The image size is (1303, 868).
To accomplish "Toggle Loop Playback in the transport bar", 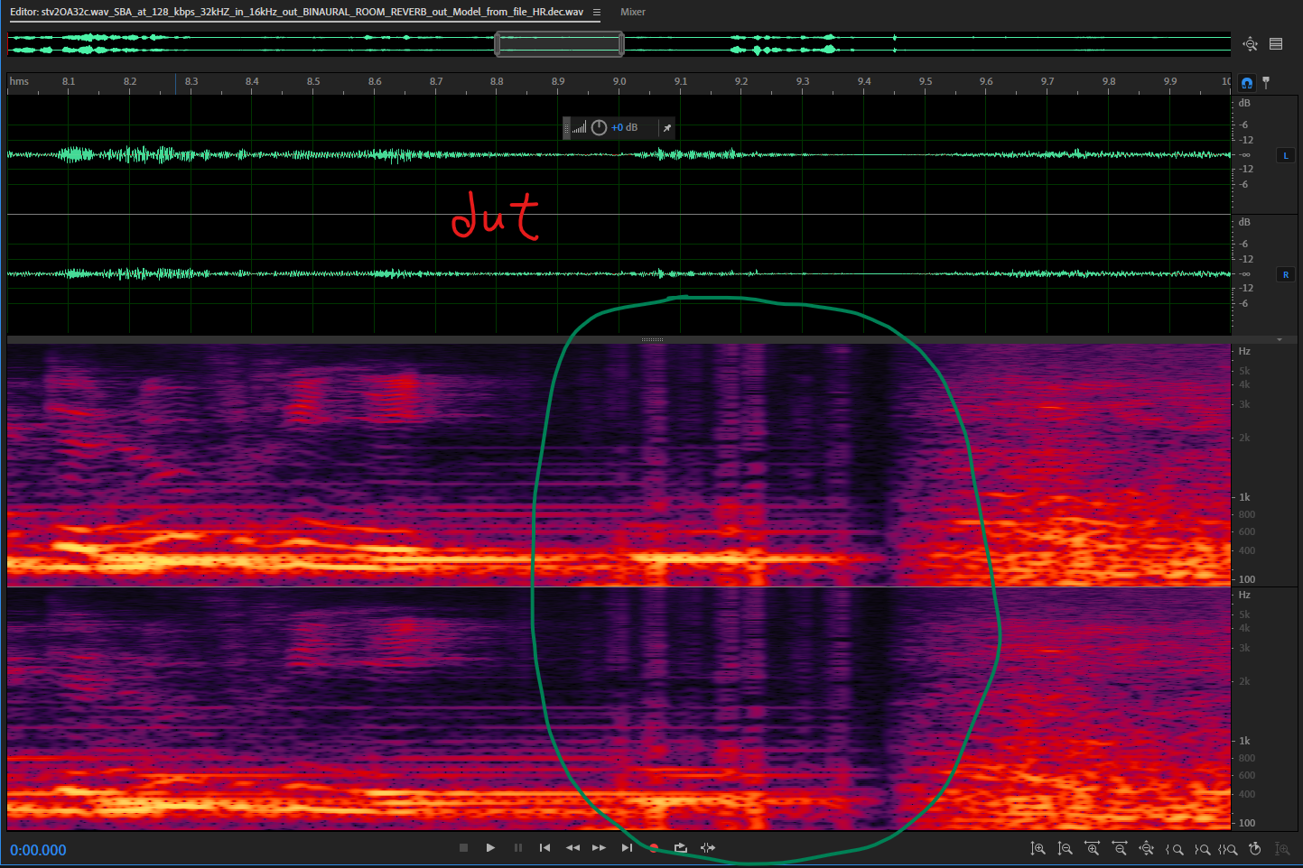I will pyautogui.click(x=681, y=848).
